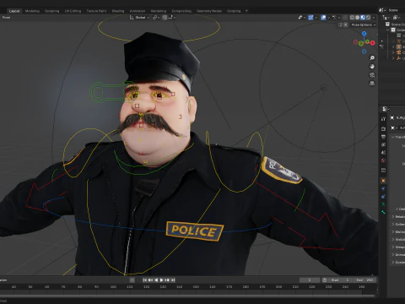
Task: Open the Object properties tab
Action: pyautogui.click(x=383, y=181)
